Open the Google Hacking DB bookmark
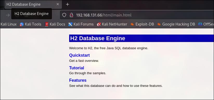 [x=176, y=24]
